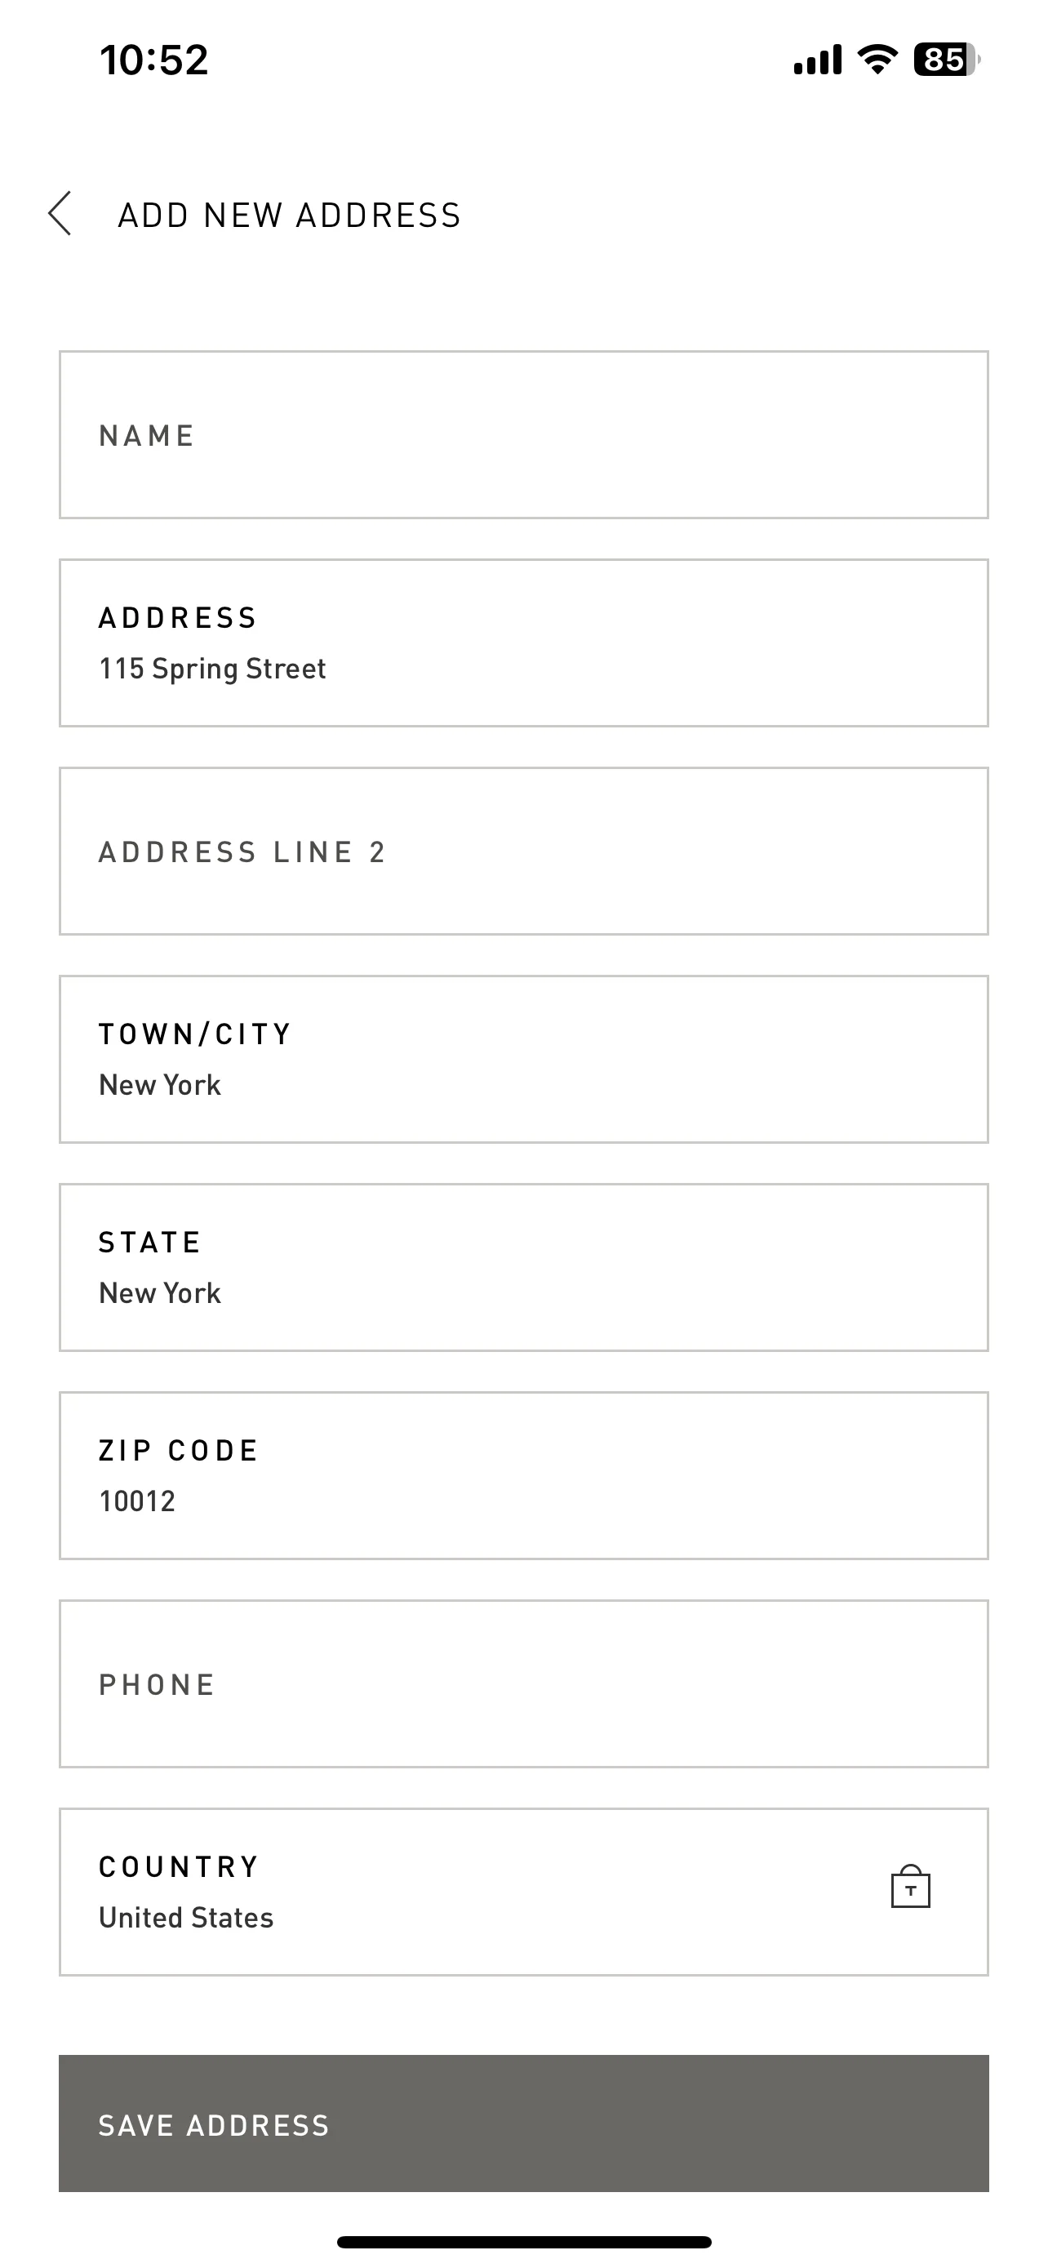Edit the Address field with 115 Spring Street
1048x2268 pixels.
coord(523,643)
